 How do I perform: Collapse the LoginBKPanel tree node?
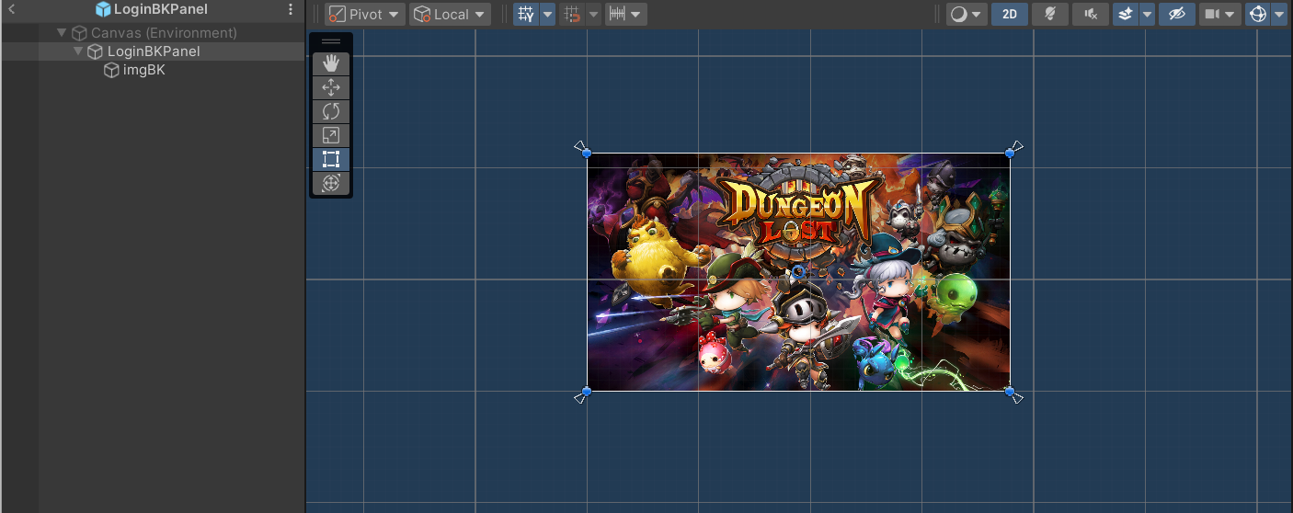click(78, 51)
